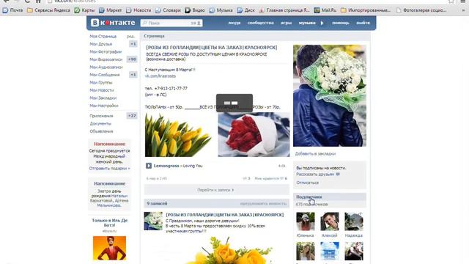Open the Маркет bookmark

(x=111, y=10)
